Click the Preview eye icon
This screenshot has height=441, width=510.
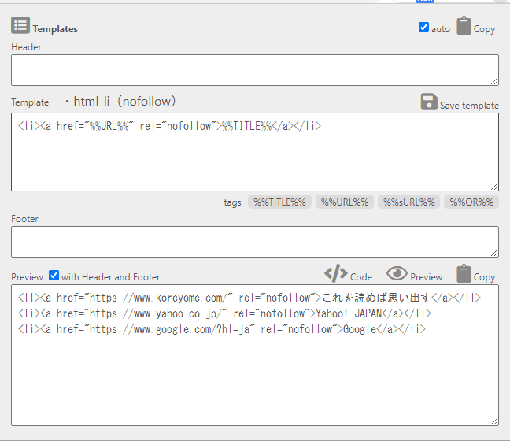click(x=397, y=273)
